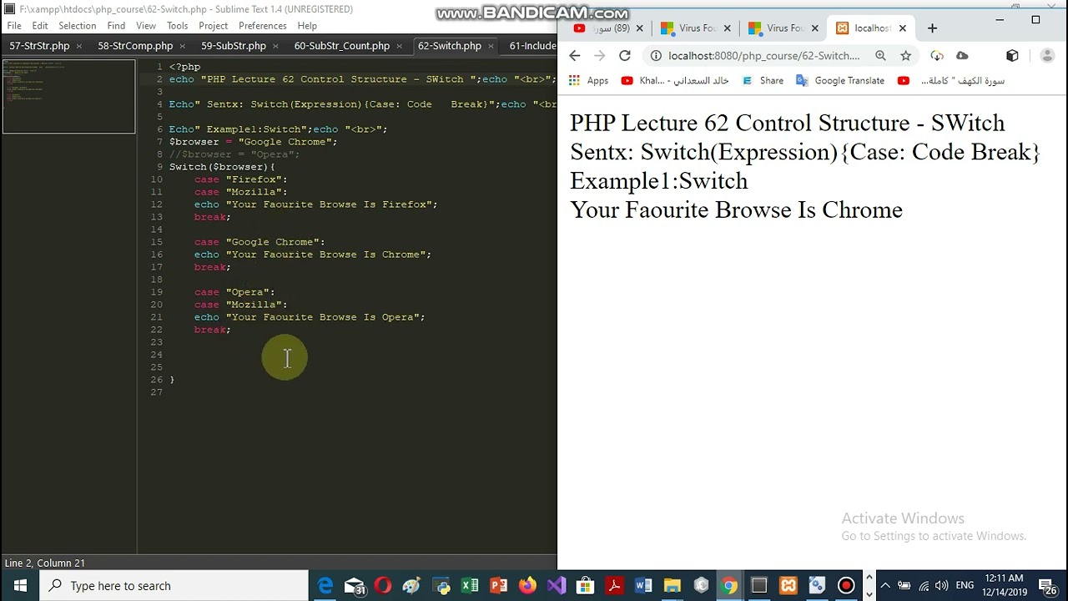1068x601 pixels.
Task: Select the 62-Switch.php editor tab
Action: pos(450,46)
